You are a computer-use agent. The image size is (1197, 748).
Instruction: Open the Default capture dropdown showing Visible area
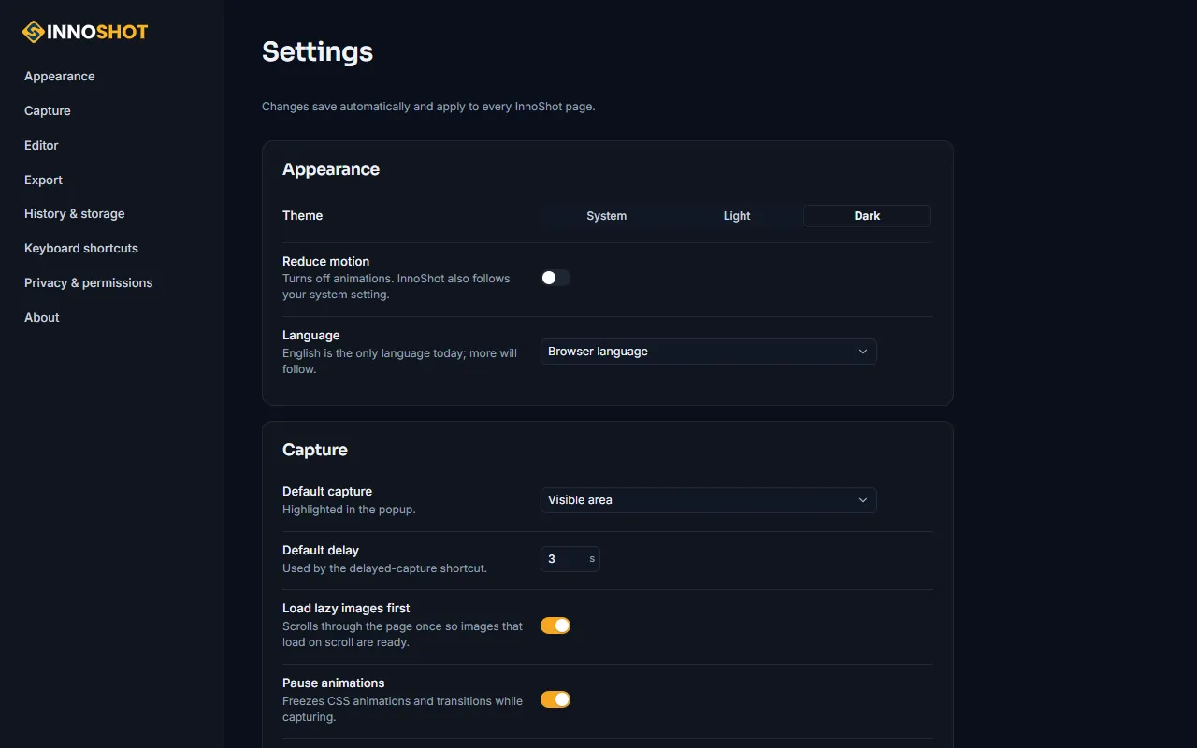(709, 500)
